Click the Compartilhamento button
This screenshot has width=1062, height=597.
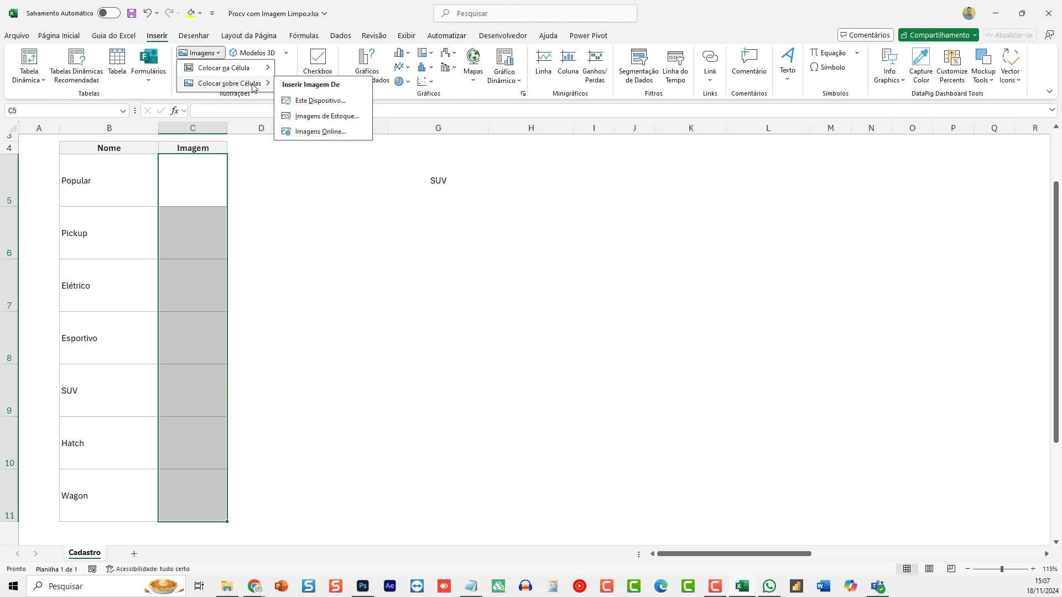938,35
